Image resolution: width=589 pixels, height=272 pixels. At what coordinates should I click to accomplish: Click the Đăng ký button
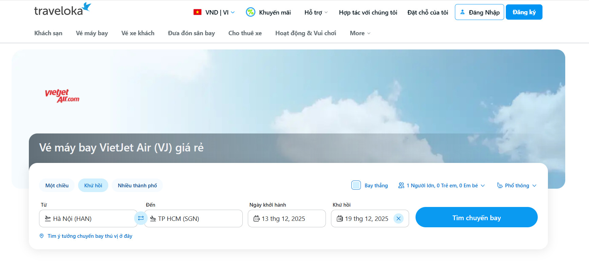coord(524,12)
